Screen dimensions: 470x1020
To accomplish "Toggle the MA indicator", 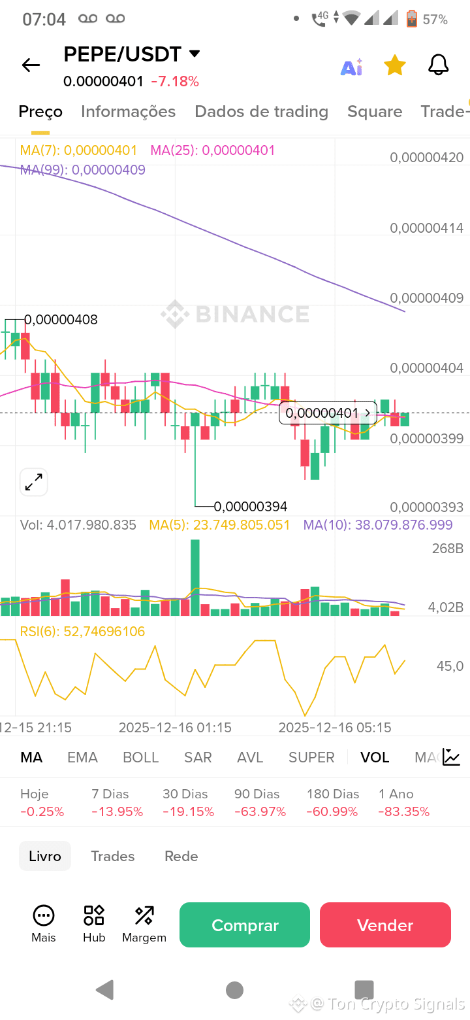I will [x=31, y=757].
